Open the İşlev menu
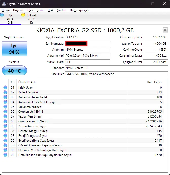Viewport: 170px width, 175px height. tap(30, 10)
